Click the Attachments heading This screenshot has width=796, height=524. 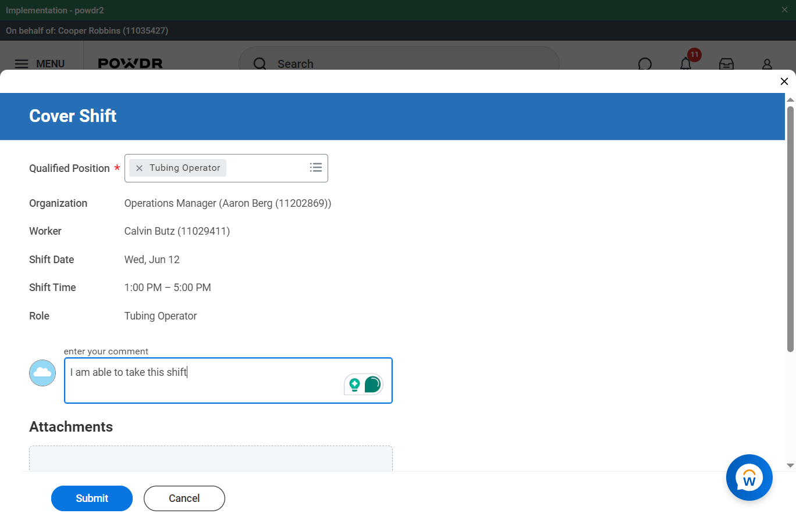coord(71,427)
